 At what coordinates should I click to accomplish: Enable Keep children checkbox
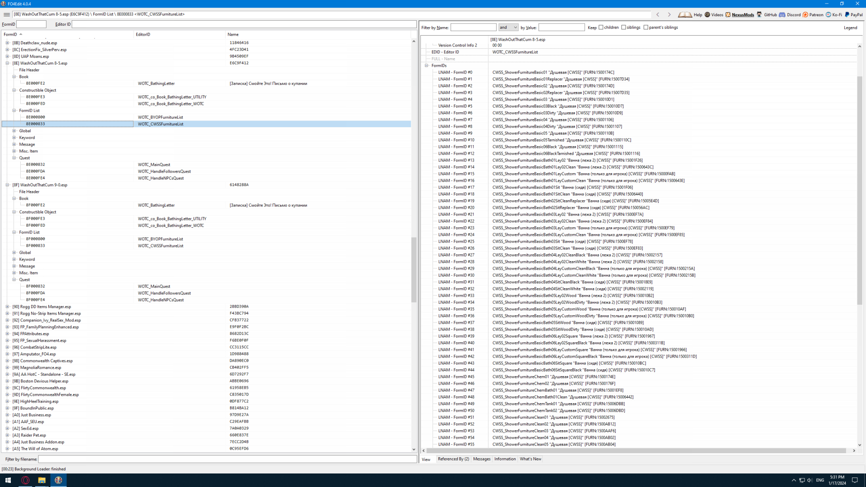(601, 28)
